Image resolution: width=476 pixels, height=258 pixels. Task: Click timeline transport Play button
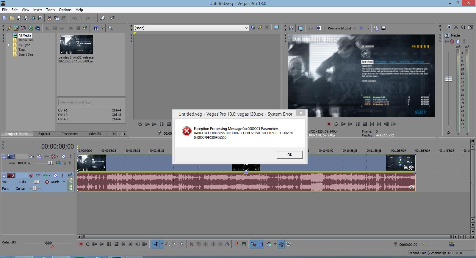pos(102,244)
